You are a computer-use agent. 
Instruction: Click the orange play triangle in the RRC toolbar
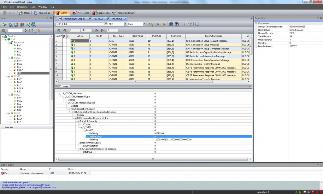[x=164, y=24]
